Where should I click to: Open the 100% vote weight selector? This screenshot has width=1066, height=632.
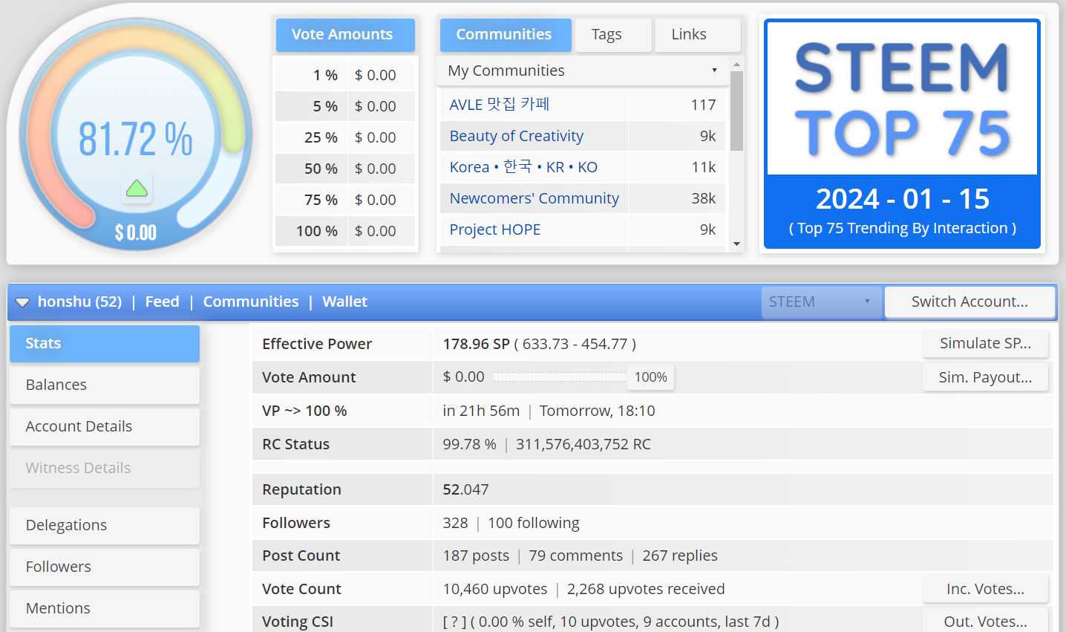pyautogui.click(x=650, y=377)
